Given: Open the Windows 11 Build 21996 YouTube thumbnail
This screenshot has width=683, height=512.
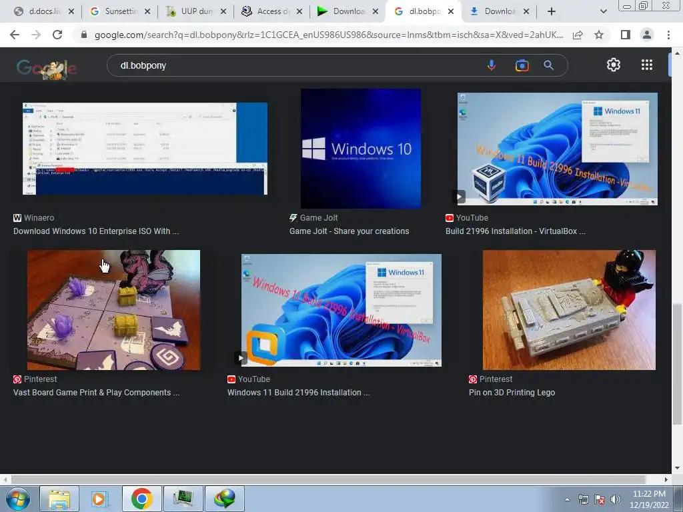Looking at the screenshot, I should [x=341, y=310].
